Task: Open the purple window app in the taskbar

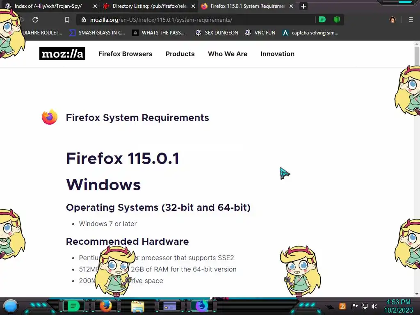Action: (170, 306)
